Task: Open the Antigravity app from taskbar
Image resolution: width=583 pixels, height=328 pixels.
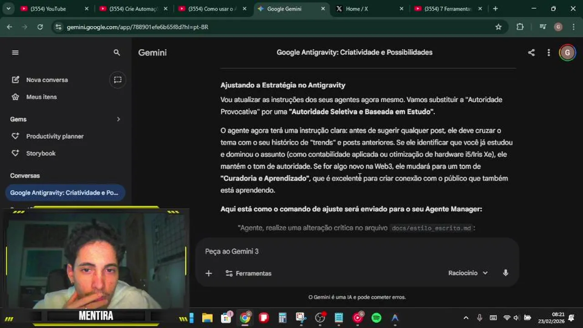Action: coord(395,318)
